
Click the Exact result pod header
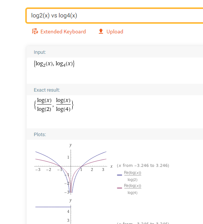click(x=47, y=90)
